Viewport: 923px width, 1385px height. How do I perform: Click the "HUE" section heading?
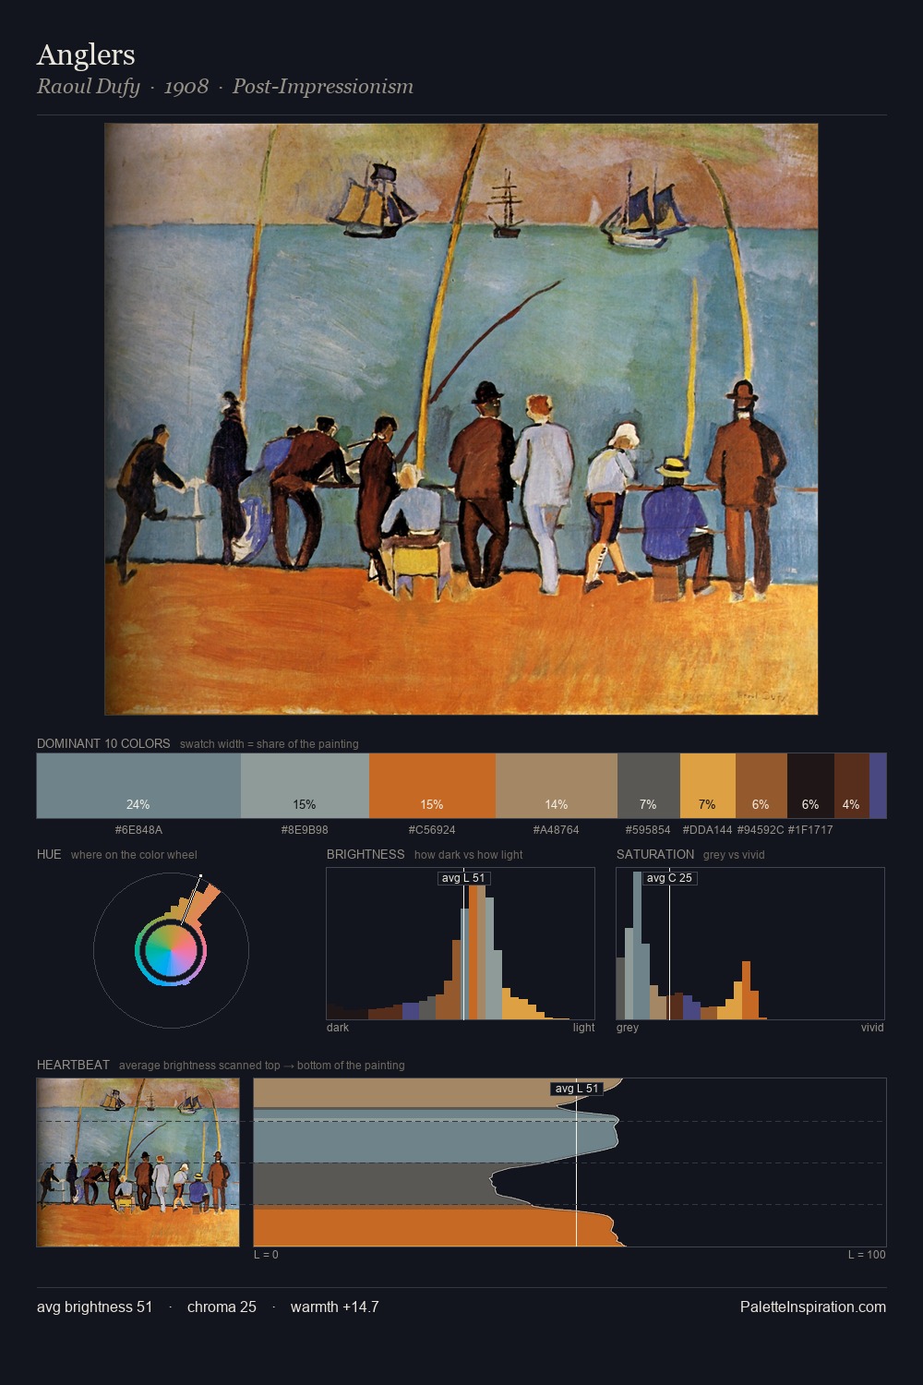[49, 854]
